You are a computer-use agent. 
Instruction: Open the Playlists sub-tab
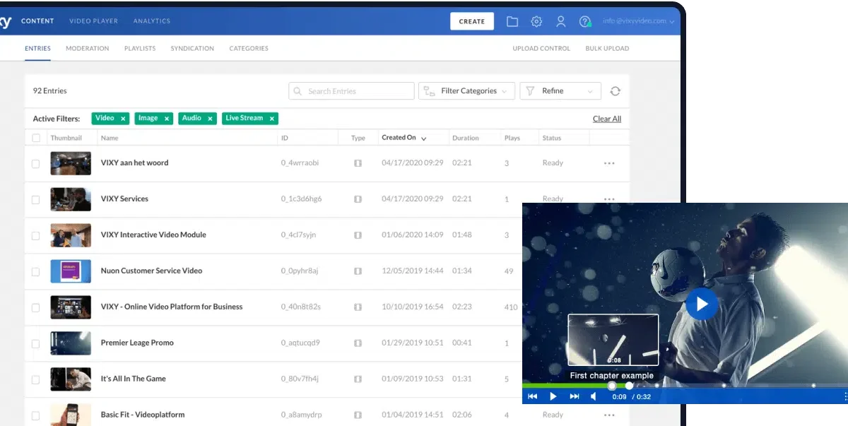[x=140, y=49]
